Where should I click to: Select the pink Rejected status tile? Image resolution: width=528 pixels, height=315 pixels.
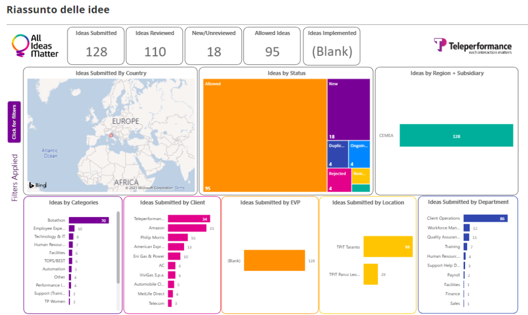click(339, 180)
